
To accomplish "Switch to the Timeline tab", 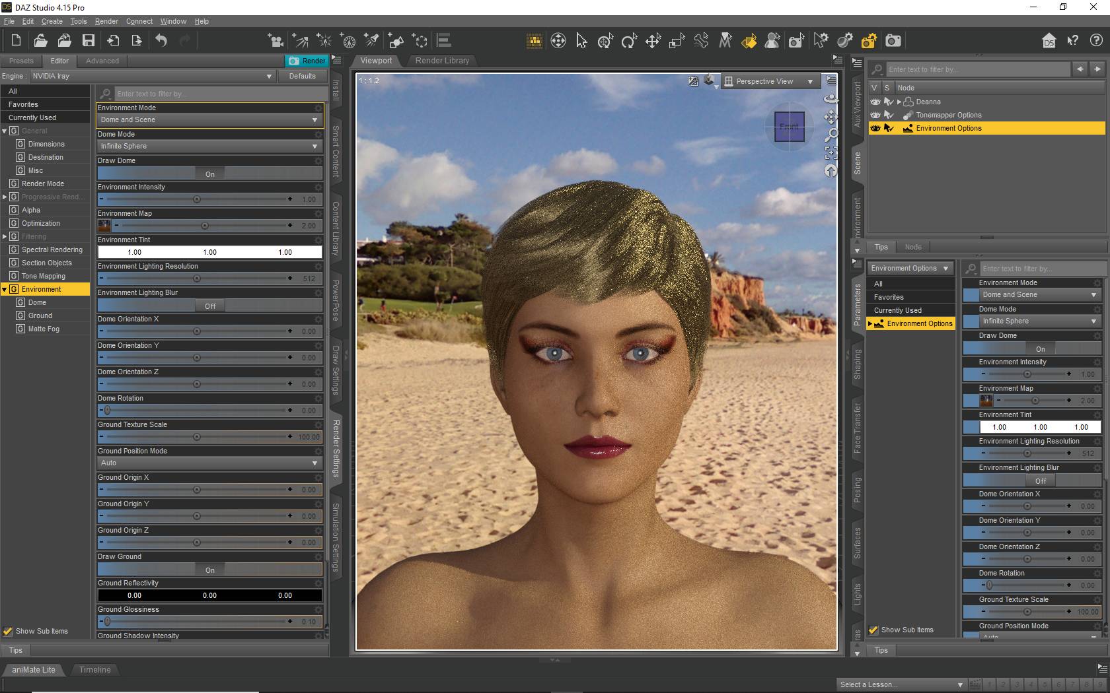I will point(95,669).
